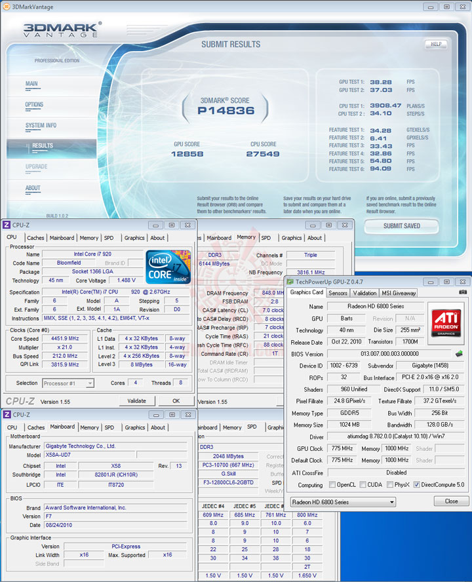Click the SUBMIT SAVED button

pyautogui.click(x=401, y=226)
